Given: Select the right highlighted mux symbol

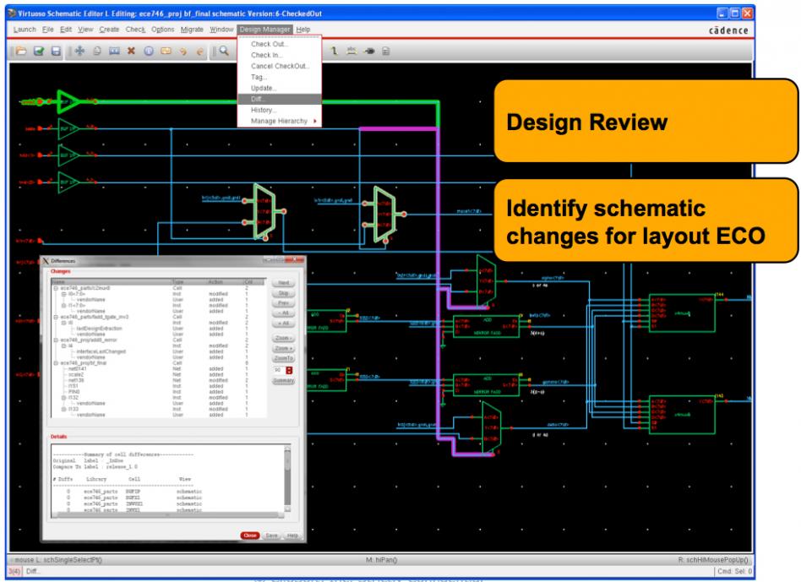Looking at the screenshot, I should click(x=384, y=214).
